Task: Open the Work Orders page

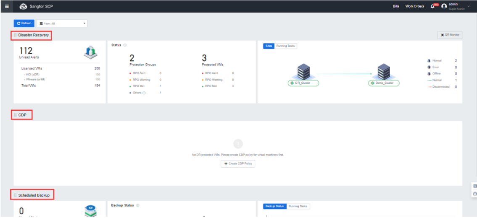Action: tap(414, 6)
